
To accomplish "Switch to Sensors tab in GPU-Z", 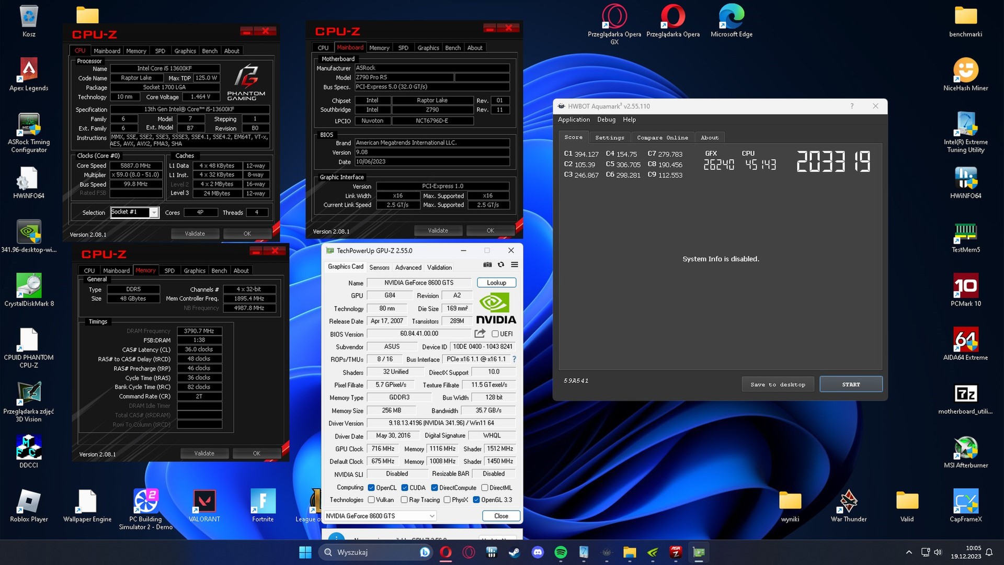I will (379, 267).
